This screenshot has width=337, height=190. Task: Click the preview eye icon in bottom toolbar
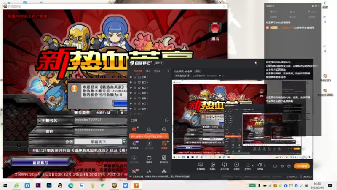pos(282,166)
